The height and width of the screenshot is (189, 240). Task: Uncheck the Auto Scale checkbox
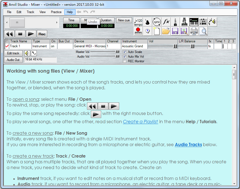[x=125, y=52]
